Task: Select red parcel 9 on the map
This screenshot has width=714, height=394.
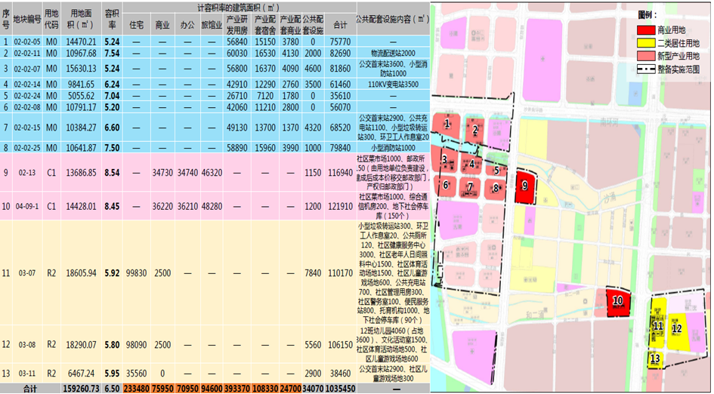Action: pyautogui.click(x=525, y=186)
